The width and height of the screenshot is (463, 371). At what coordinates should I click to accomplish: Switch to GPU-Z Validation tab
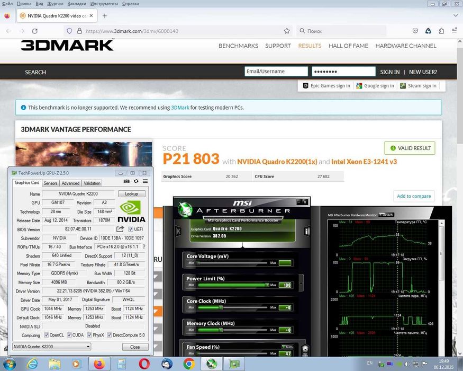tap(92, 183)
